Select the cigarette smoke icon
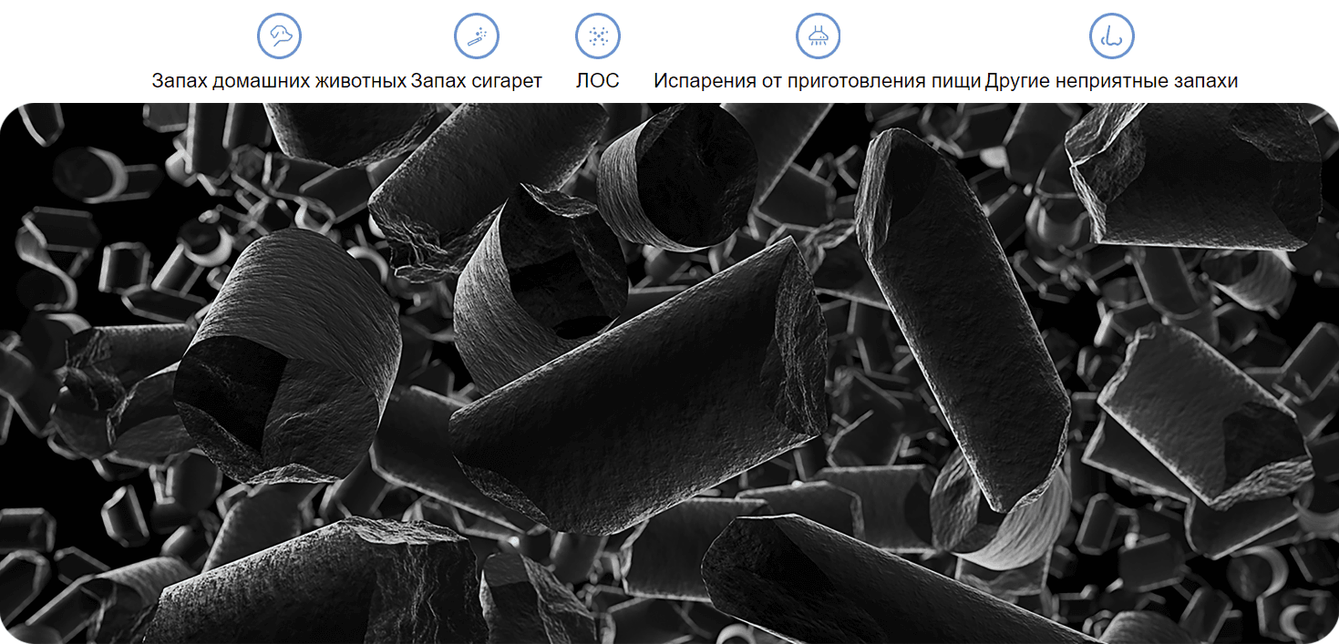This screenshot has height=644, width=1339. point(477,36)
